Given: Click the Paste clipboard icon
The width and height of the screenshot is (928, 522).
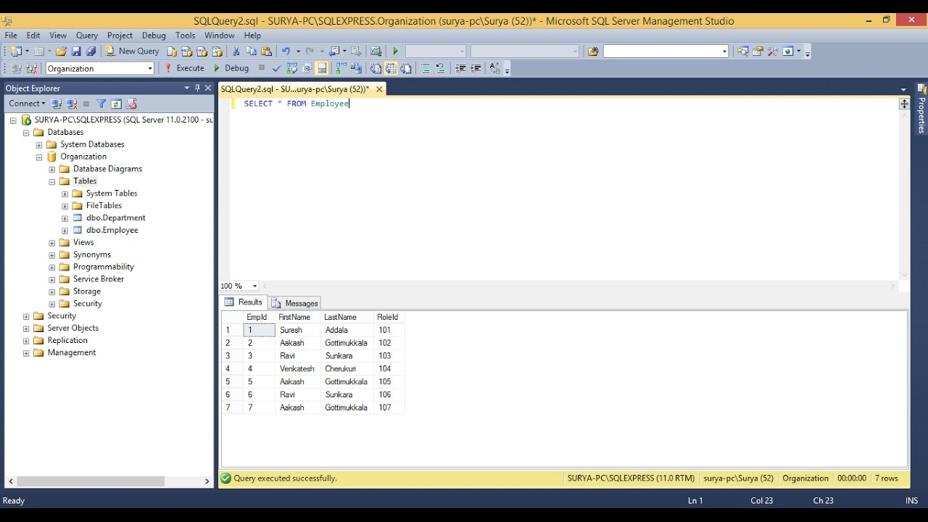Looking at the screenshot, I should tap(266, 51).
